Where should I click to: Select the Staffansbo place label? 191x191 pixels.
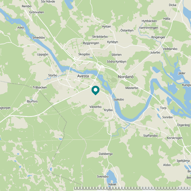coord(150,135)
